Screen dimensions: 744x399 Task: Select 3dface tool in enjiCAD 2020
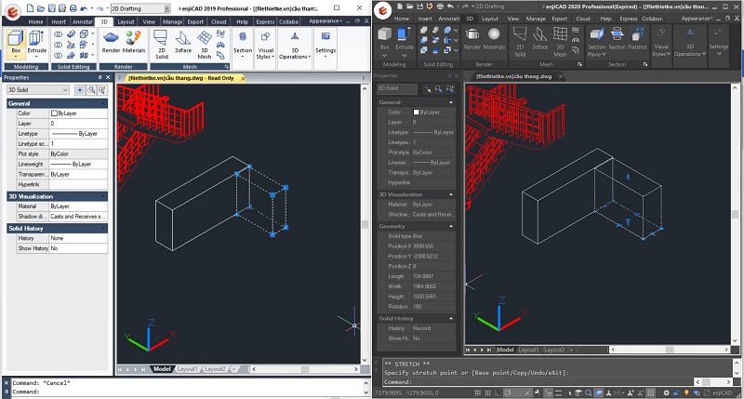540,38
